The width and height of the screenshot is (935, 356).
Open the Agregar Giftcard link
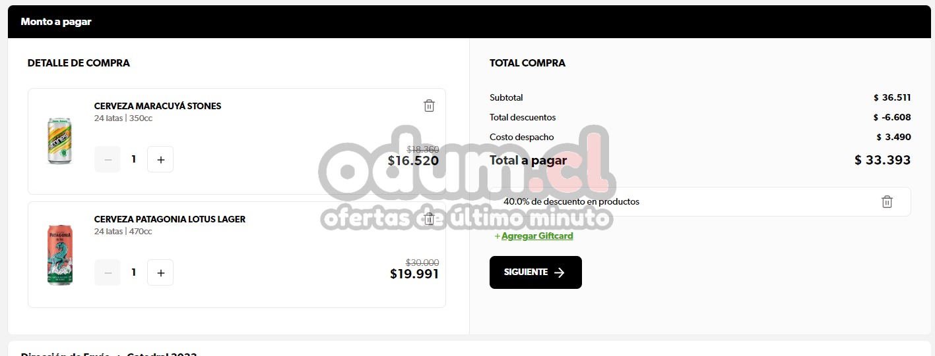click(x=537, y=236)
